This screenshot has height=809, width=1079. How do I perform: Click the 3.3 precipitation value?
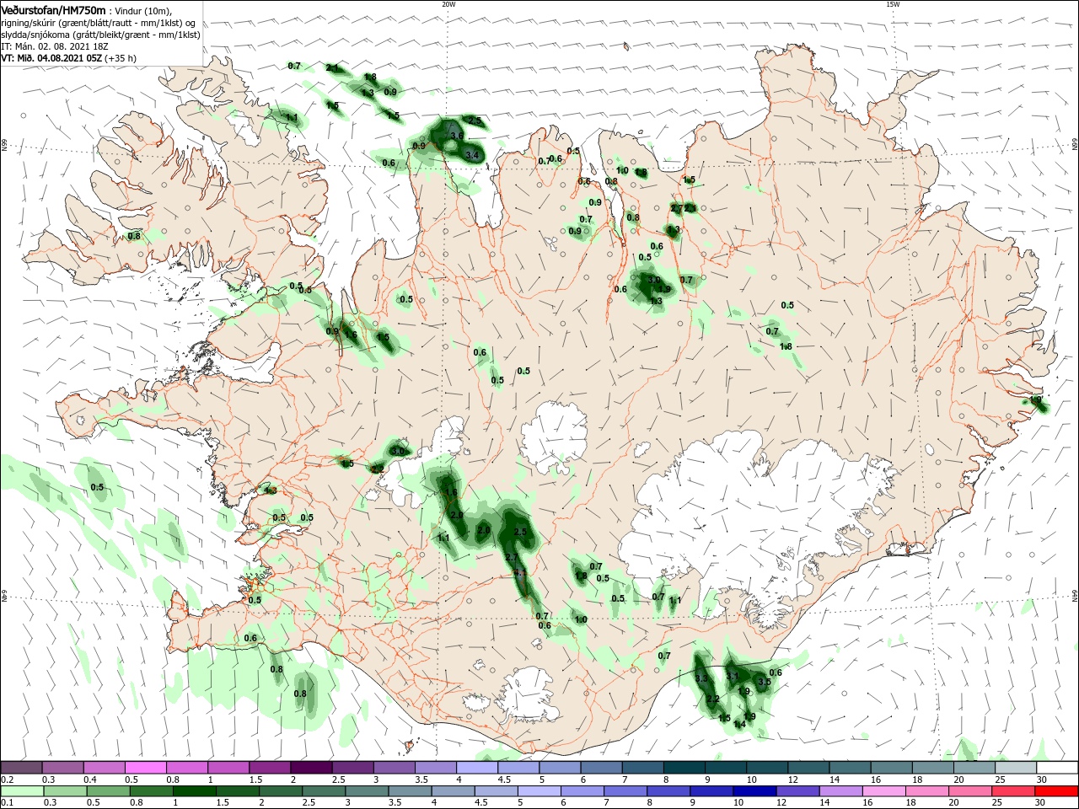pyautogui.click(x=702, y=678)
